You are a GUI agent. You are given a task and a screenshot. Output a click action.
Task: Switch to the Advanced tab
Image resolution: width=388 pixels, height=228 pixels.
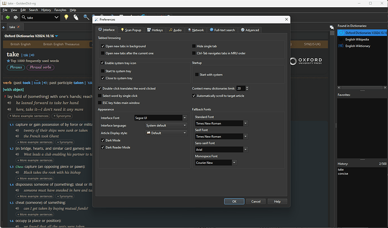click(250, 30)
